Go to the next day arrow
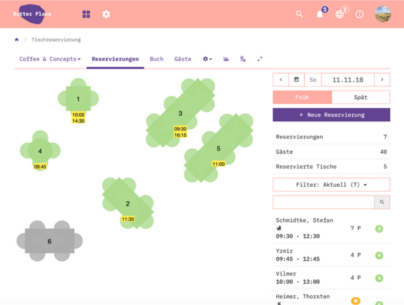This screenshot has width=404, height=305. pos(381,80)
